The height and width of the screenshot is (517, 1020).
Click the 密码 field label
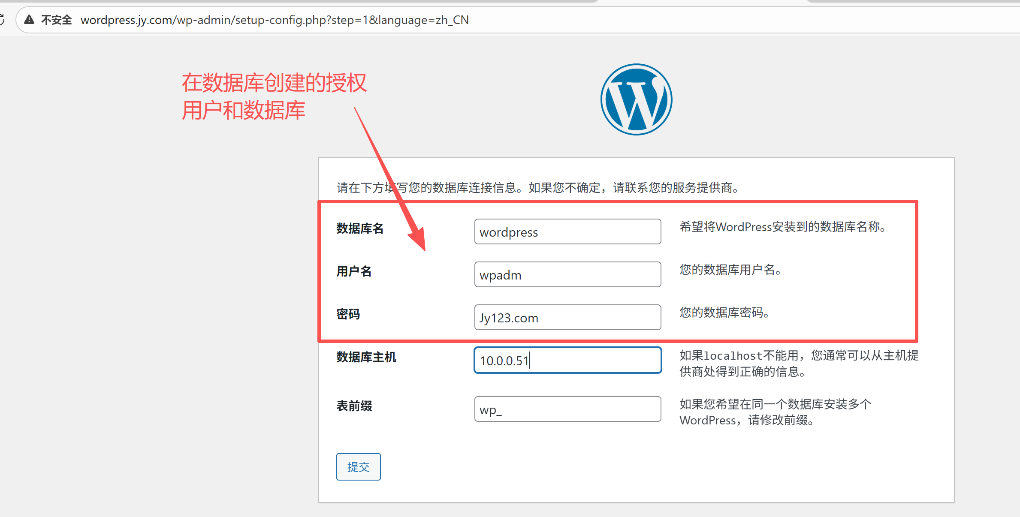348,314
